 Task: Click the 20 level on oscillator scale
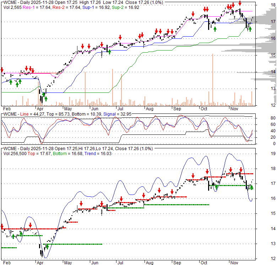273,137
